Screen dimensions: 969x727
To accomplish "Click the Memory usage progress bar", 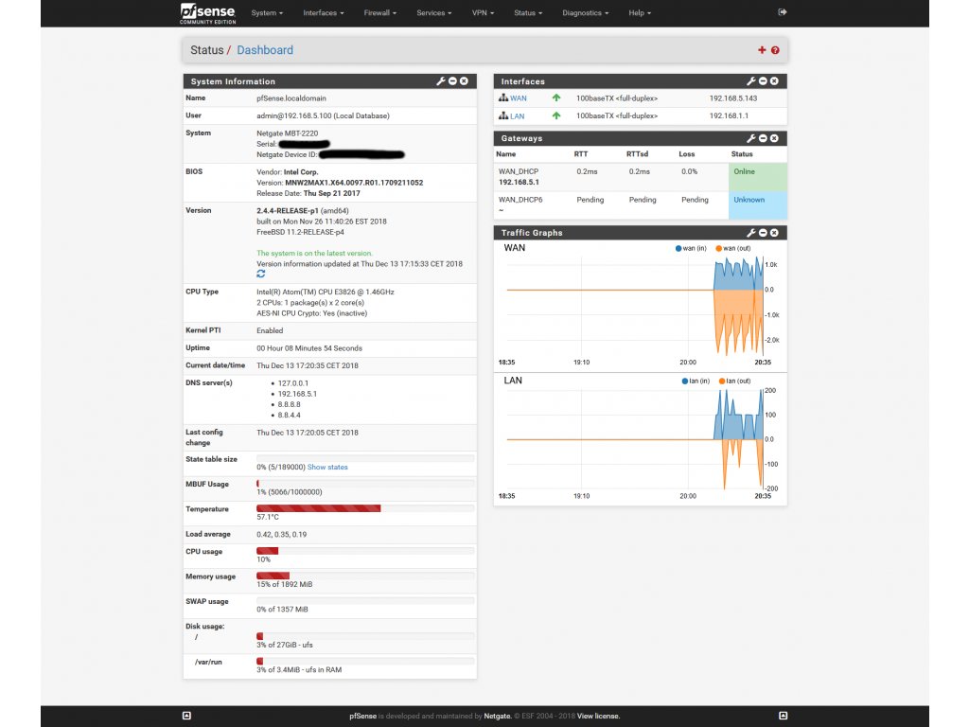I will pos(365,576).
